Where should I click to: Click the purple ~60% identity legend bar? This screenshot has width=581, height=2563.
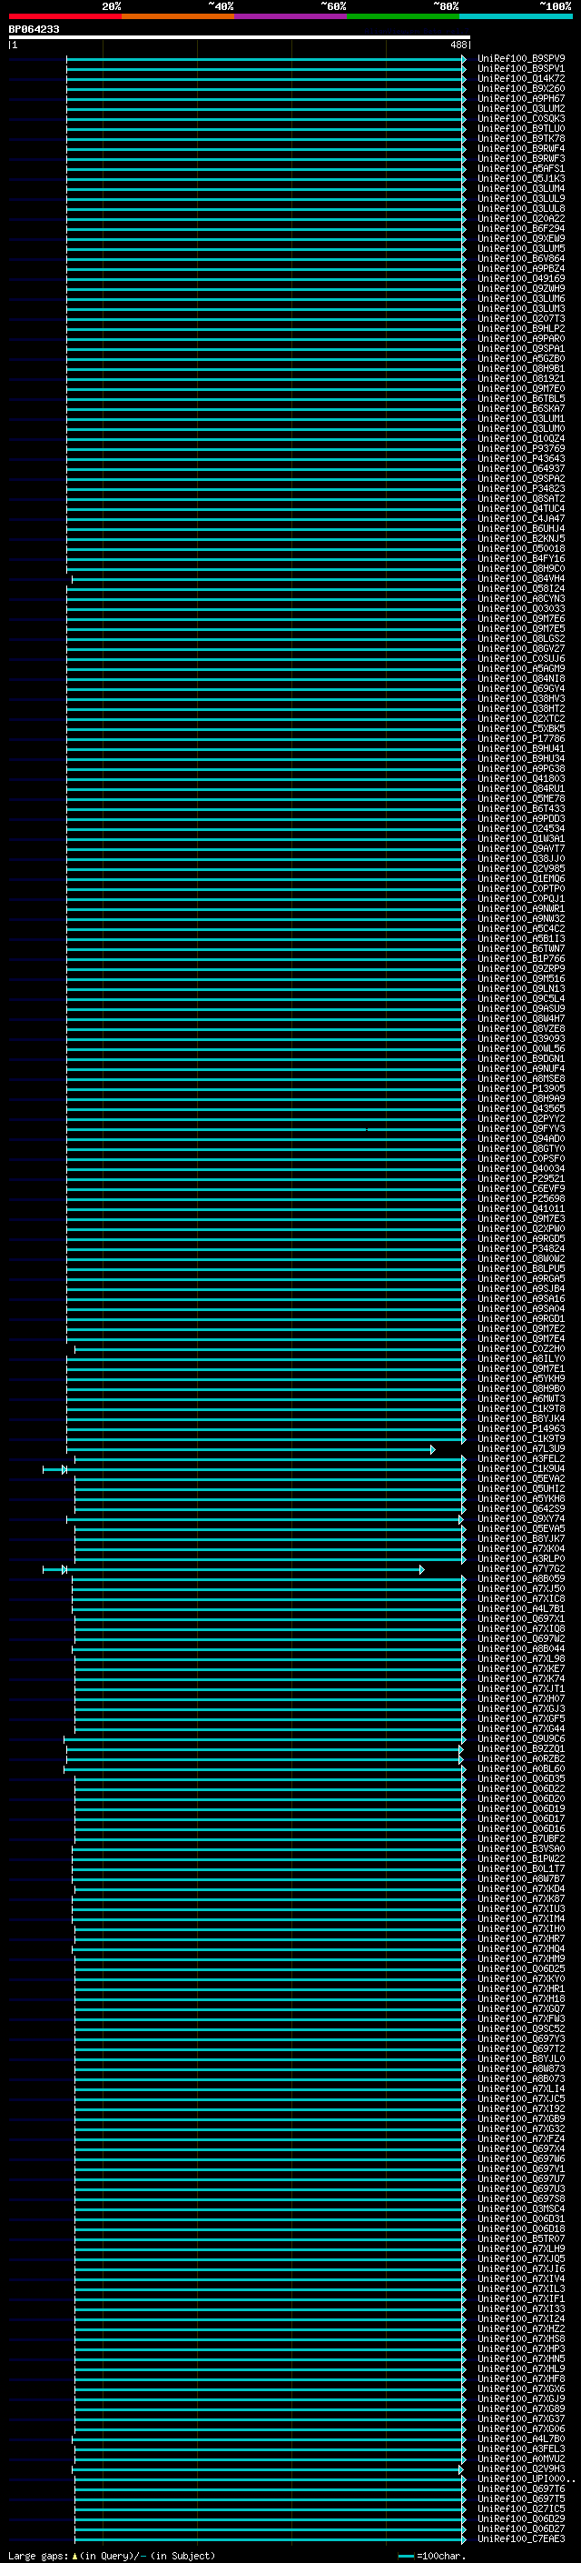(291, 16)
